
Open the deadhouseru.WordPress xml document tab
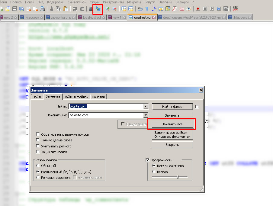[x=192, y=18]
